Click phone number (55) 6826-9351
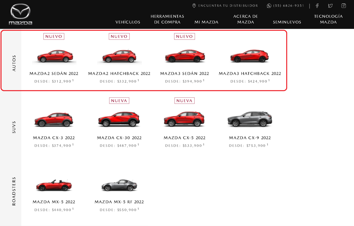The image size is (354, 226). tap(289, 6)
